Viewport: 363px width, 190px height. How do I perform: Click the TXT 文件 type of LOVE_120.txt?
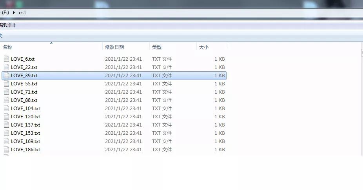tap(162, 116)
